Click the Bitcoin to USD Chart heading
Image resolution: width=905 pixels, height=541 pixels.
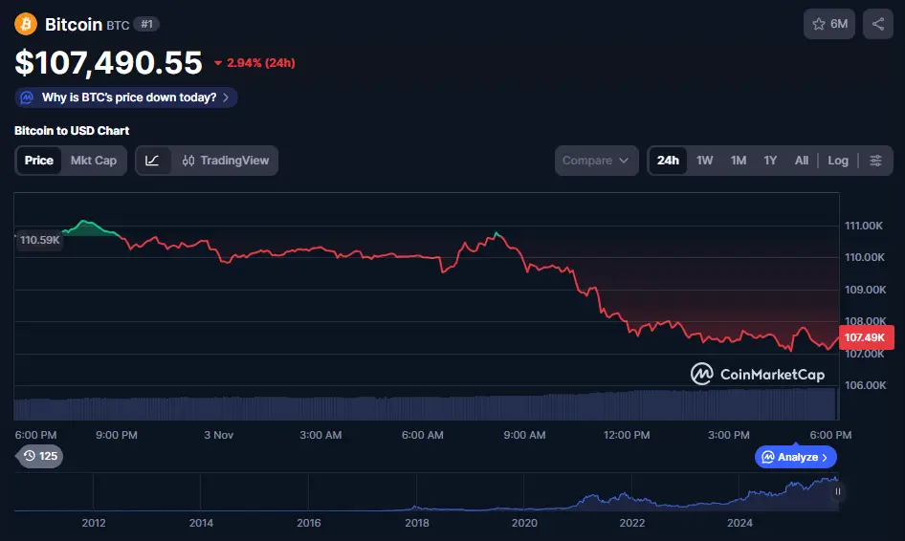(72, 130)
